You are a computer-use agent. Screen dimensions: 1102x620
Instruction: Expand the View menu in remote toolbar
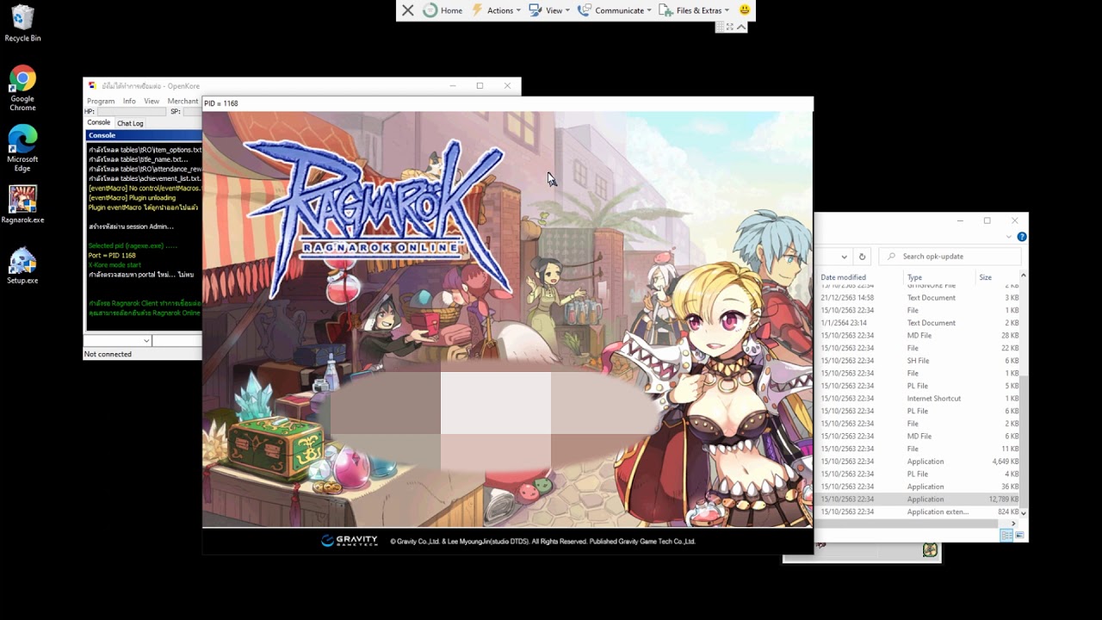coord(548,10)
